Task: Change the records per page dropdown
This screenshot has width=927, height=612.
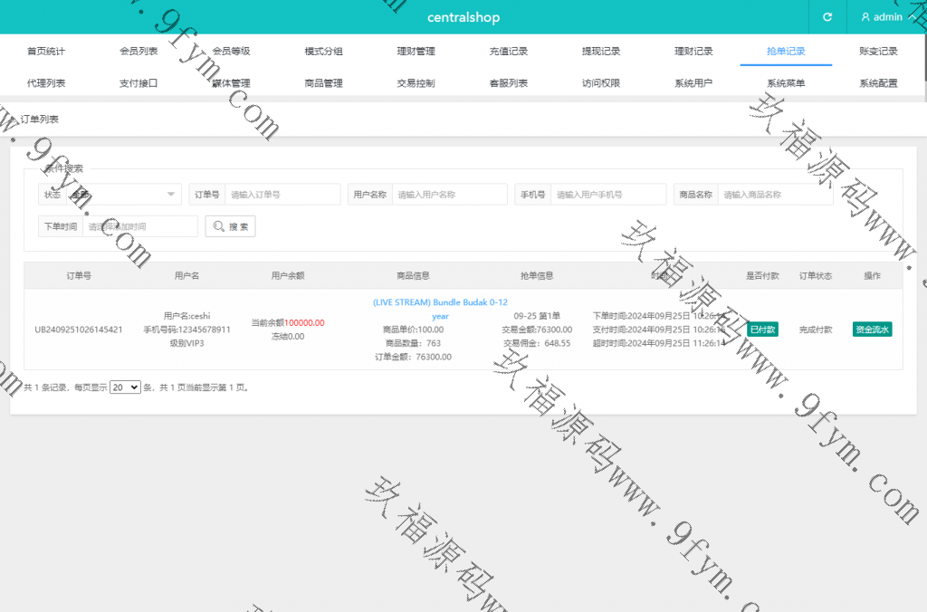Action: (125, 387)
